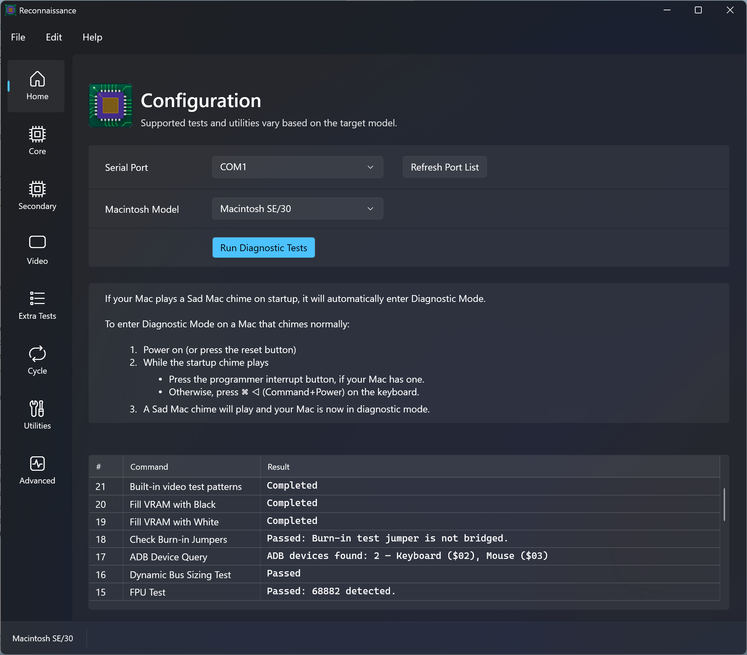Expand the Serial Port COM1 dropdown
This screenshot has height=655, width=747.
coord(297,167)
